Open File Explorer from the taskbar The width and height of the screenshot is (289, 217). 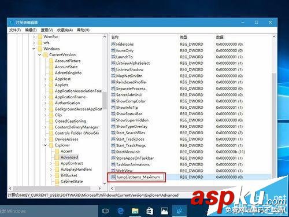(x=135, y=211)
